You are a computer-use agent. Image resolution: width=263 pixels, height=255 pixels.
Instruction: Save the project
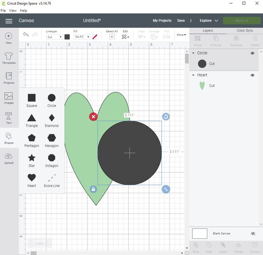pyautogui.click(x=181, y=20)
